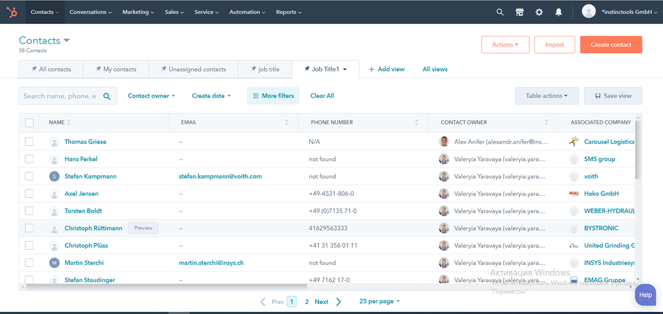
Task: Click the S avatar of Stefan Kampmann
Action: click(x=54, y=176)
